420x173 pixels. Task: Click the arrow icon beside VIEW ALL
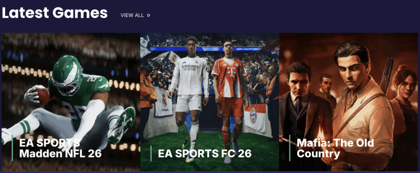pyautogui.click(x=148, y=15)
